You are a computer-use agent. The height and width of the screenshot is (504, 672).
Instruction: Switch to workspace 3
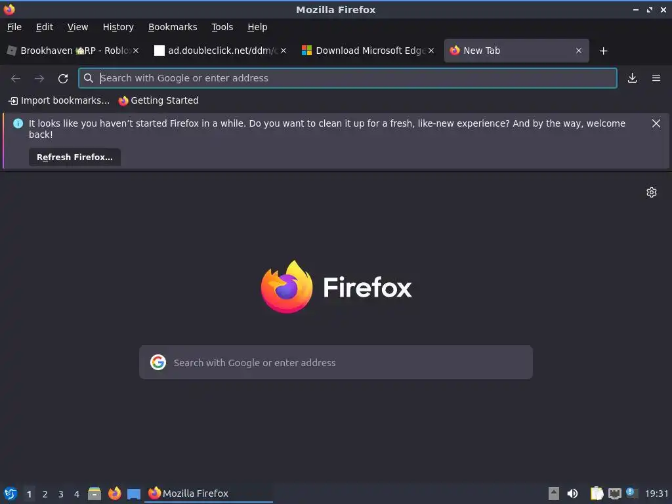[61, 493]
